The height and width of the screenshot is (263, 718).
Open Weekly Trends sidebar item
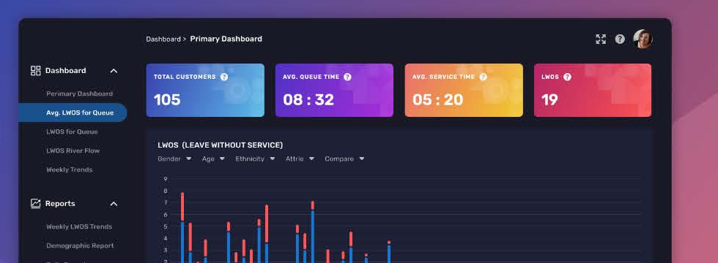[x=69, y=169]
